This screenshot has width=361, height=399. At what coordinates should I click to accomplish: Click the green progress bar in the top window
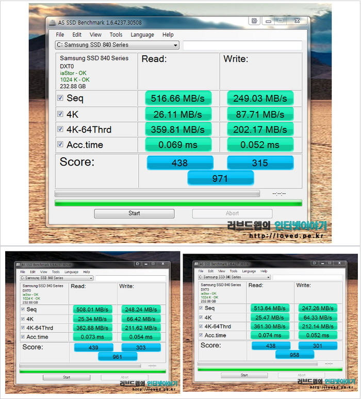click(178, 203)
